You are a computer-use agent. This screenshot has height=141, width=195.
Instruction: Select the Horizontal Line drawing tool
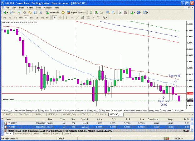(72, 18)
